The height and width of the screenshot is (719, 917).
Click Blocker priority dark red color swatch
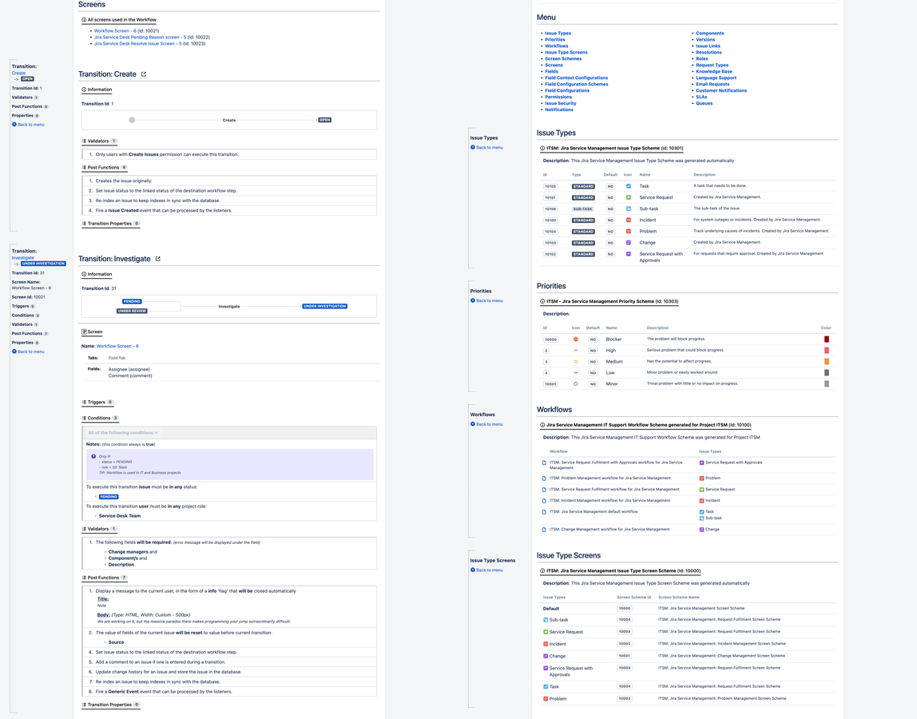pyautogui.click(x=827, y=340)
